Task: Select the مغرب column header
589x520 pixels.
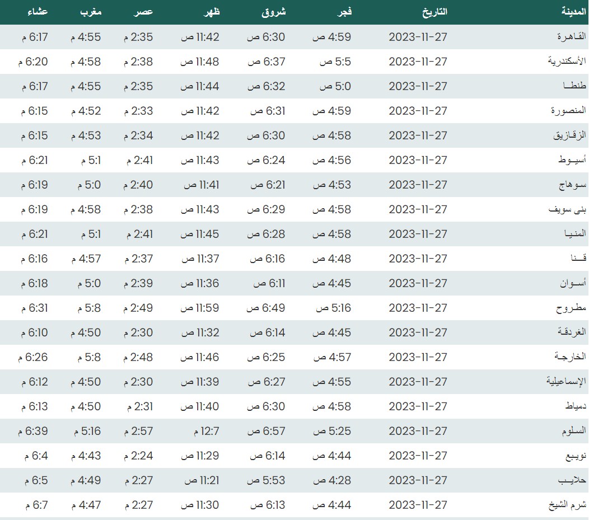Action: [x=90, y=12]
